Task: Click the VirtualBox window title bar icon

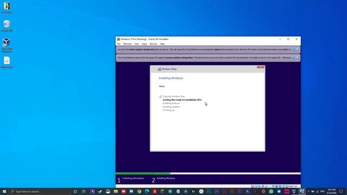Action: point(118,39)
